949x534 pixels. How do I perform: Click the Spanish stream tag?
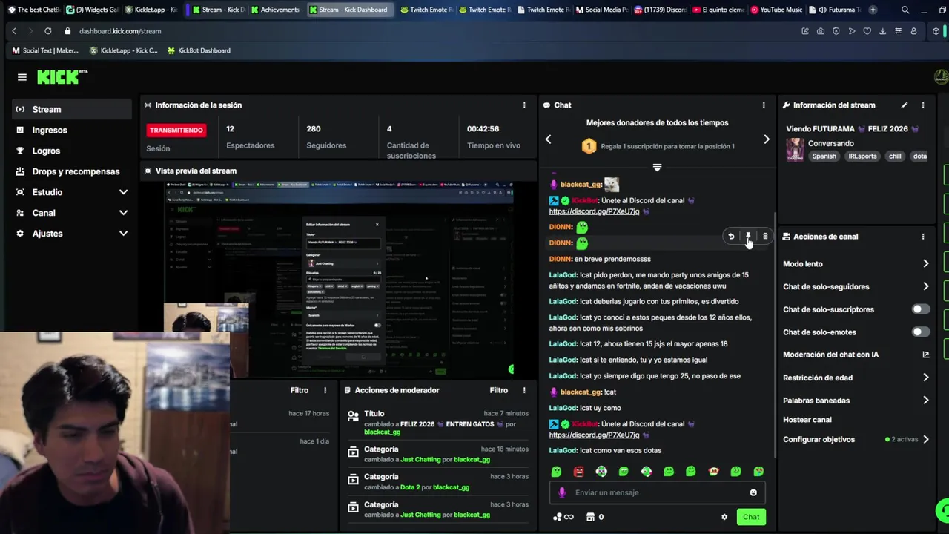tap(824, 156)
